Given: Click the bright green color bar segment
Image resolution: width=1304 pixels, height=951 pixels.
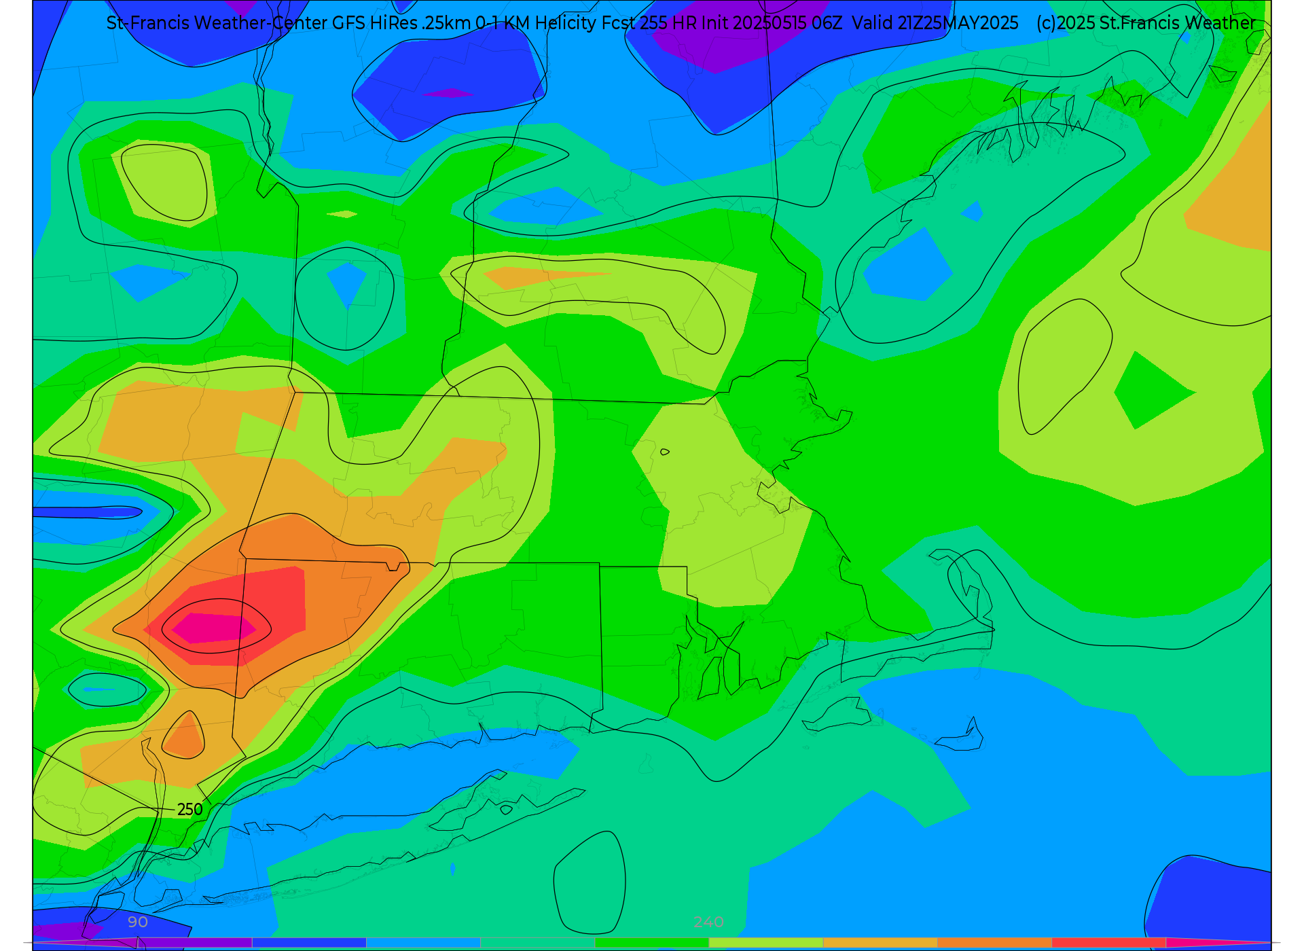Looking at the screenshot, I should 652,943.
